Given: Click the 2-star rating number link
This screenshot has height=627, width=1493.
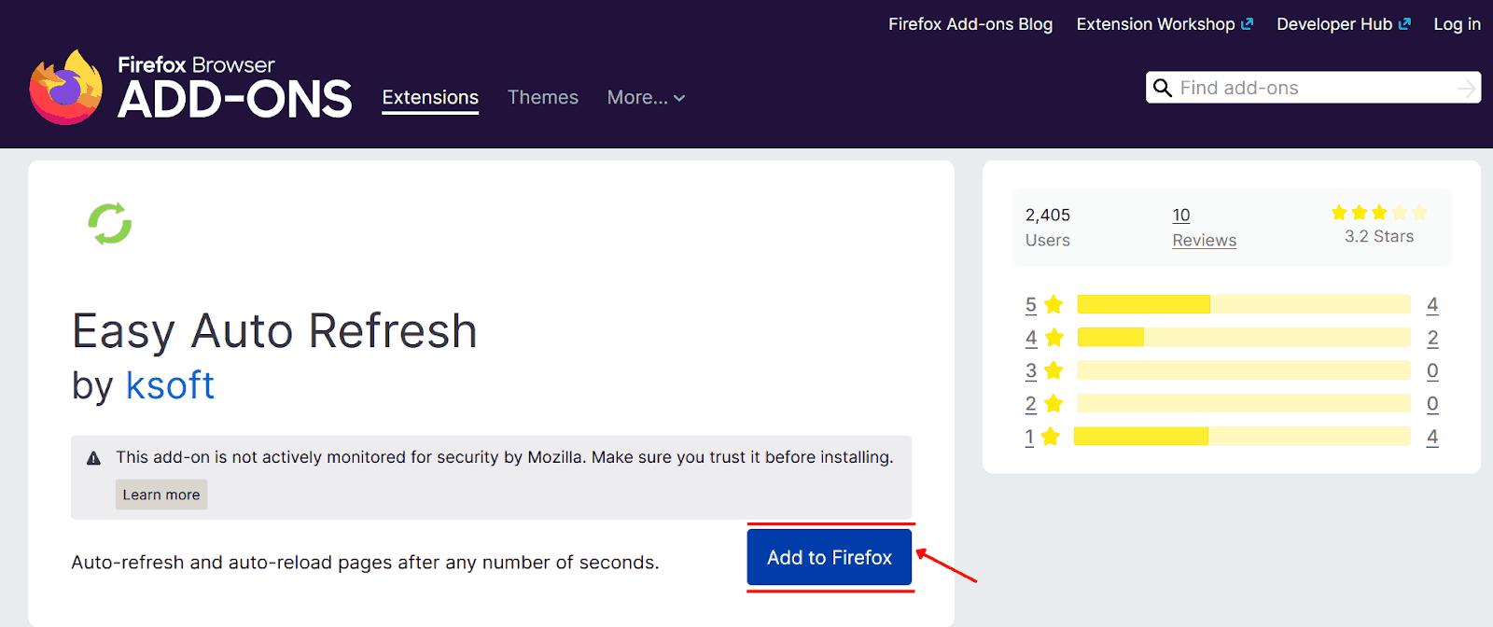Looking at the screenshot, I should pos(1031,403).
